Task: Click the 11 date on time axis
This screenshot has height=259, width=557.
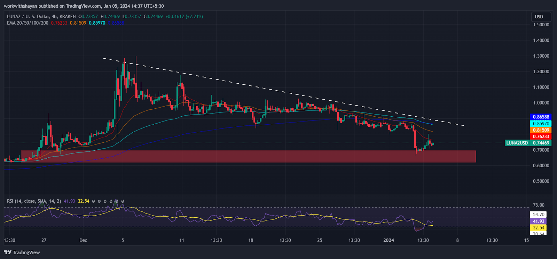Action: [182, 240]
